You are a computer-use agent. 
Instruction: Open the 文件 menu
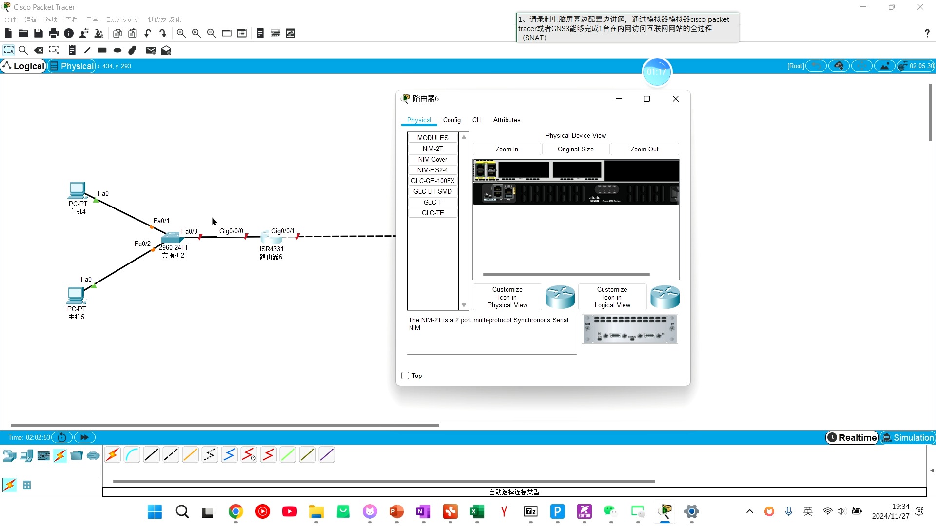click(10, 19)
